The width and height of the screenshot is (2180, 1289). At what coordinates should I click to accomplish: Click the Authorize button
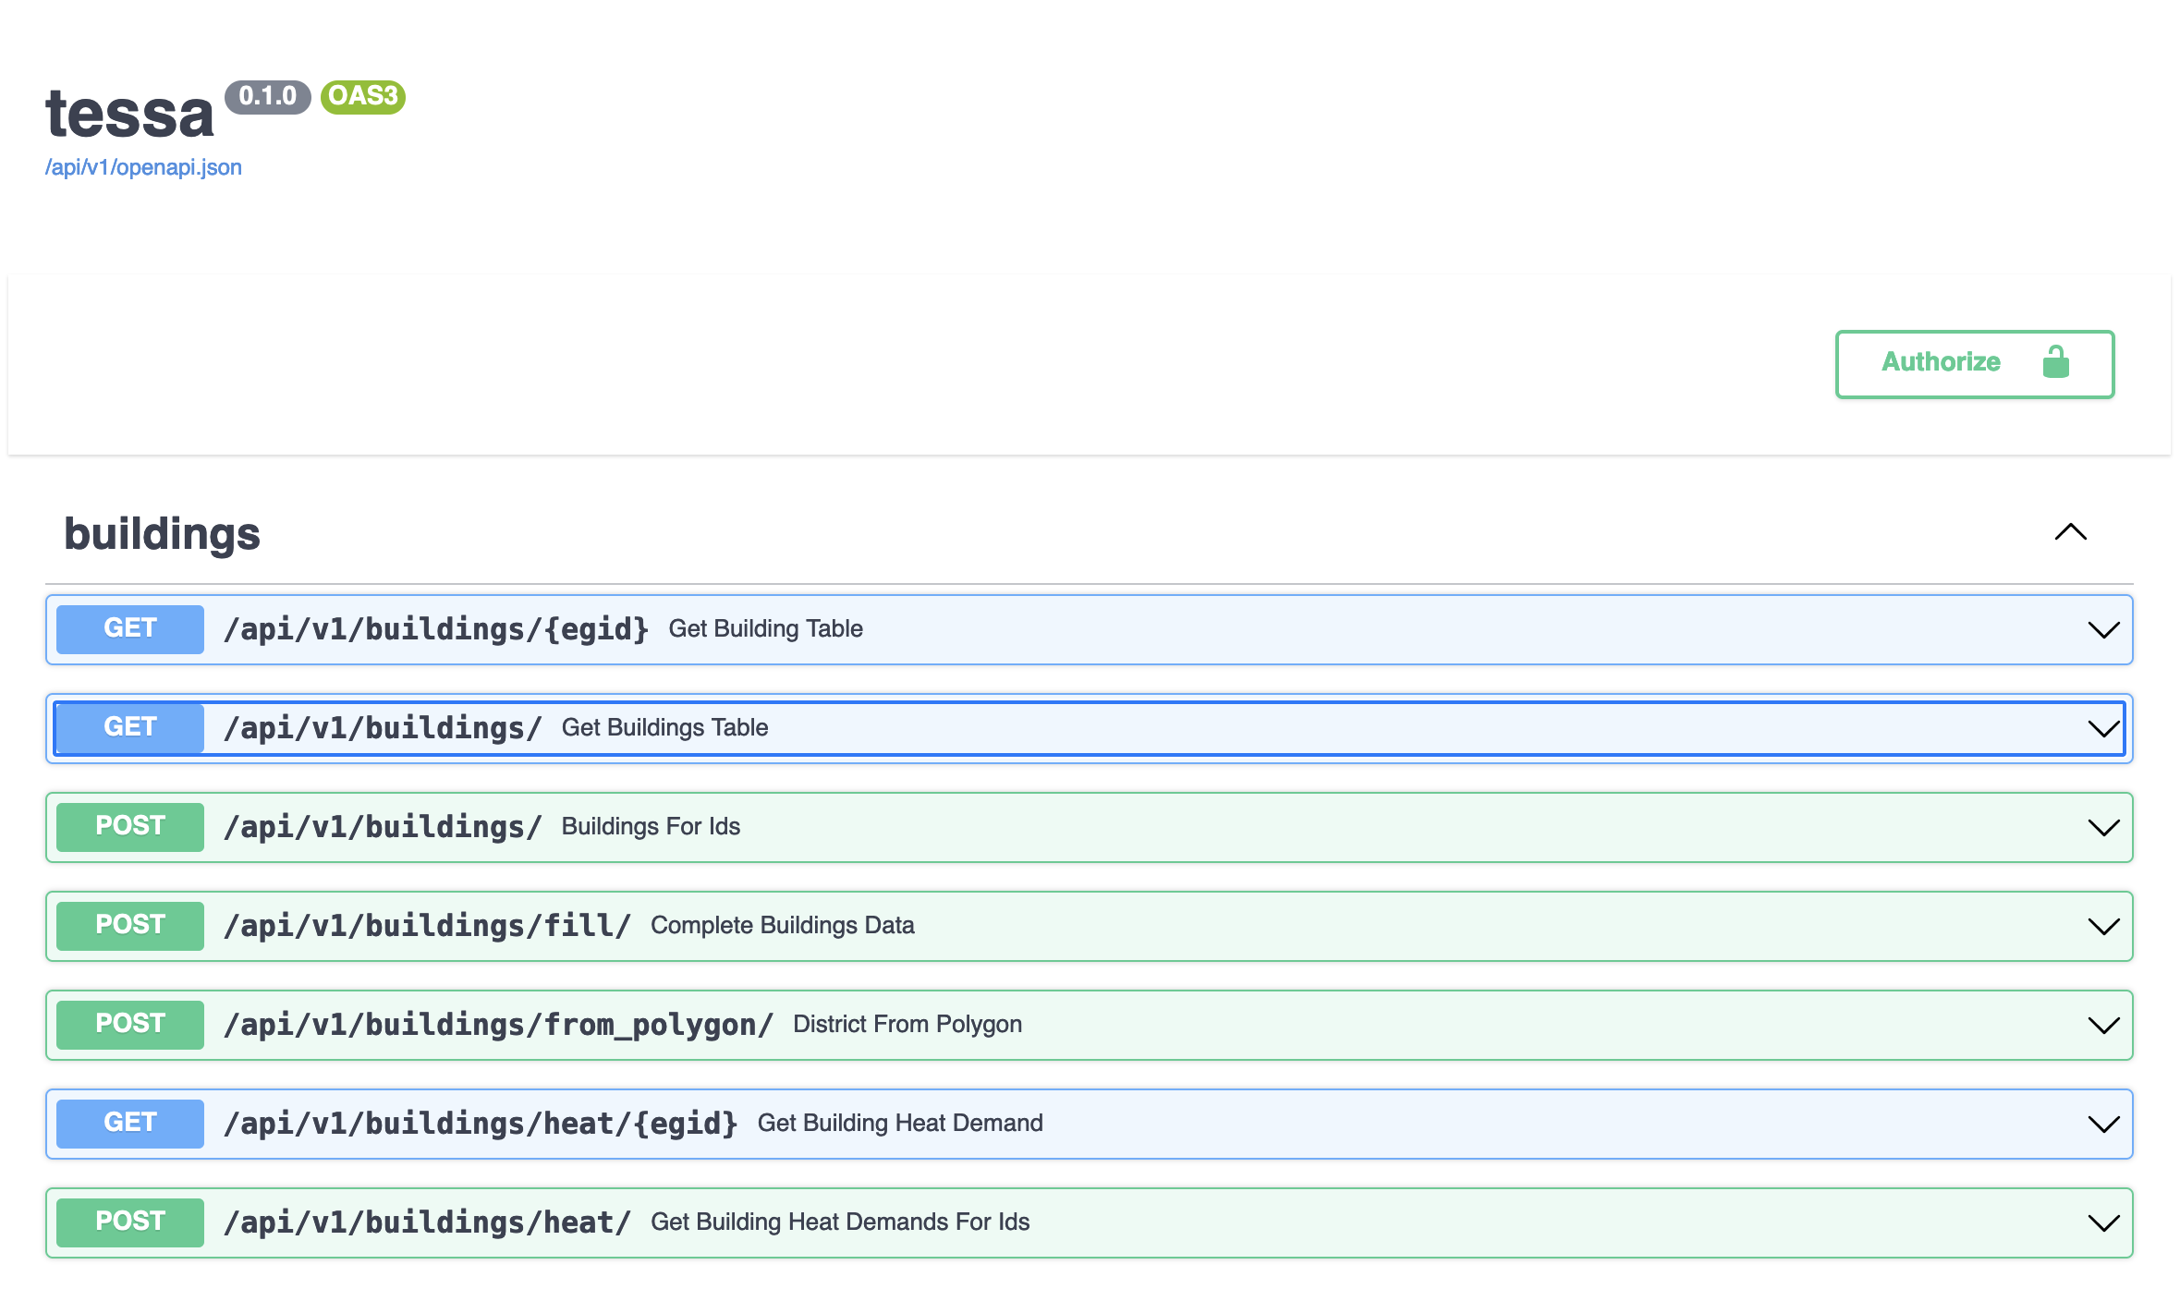1974,364
